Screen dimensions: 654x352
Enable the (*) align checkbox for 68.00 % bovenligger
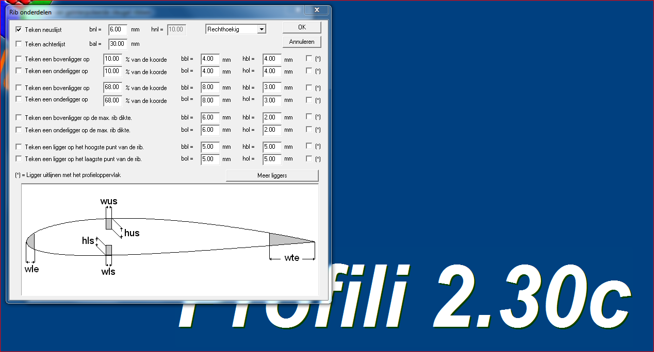tap(309, 87)
